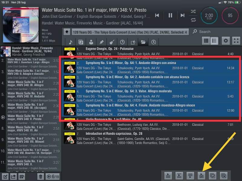Screen dimensions: 242x181
Task: Switch library to grid view
Action: 206,41
